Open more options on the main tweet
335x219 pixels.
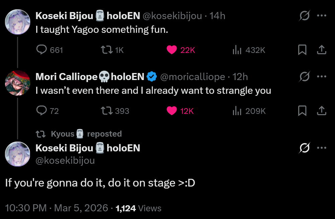pyautogui.click(x=322, y=148)
